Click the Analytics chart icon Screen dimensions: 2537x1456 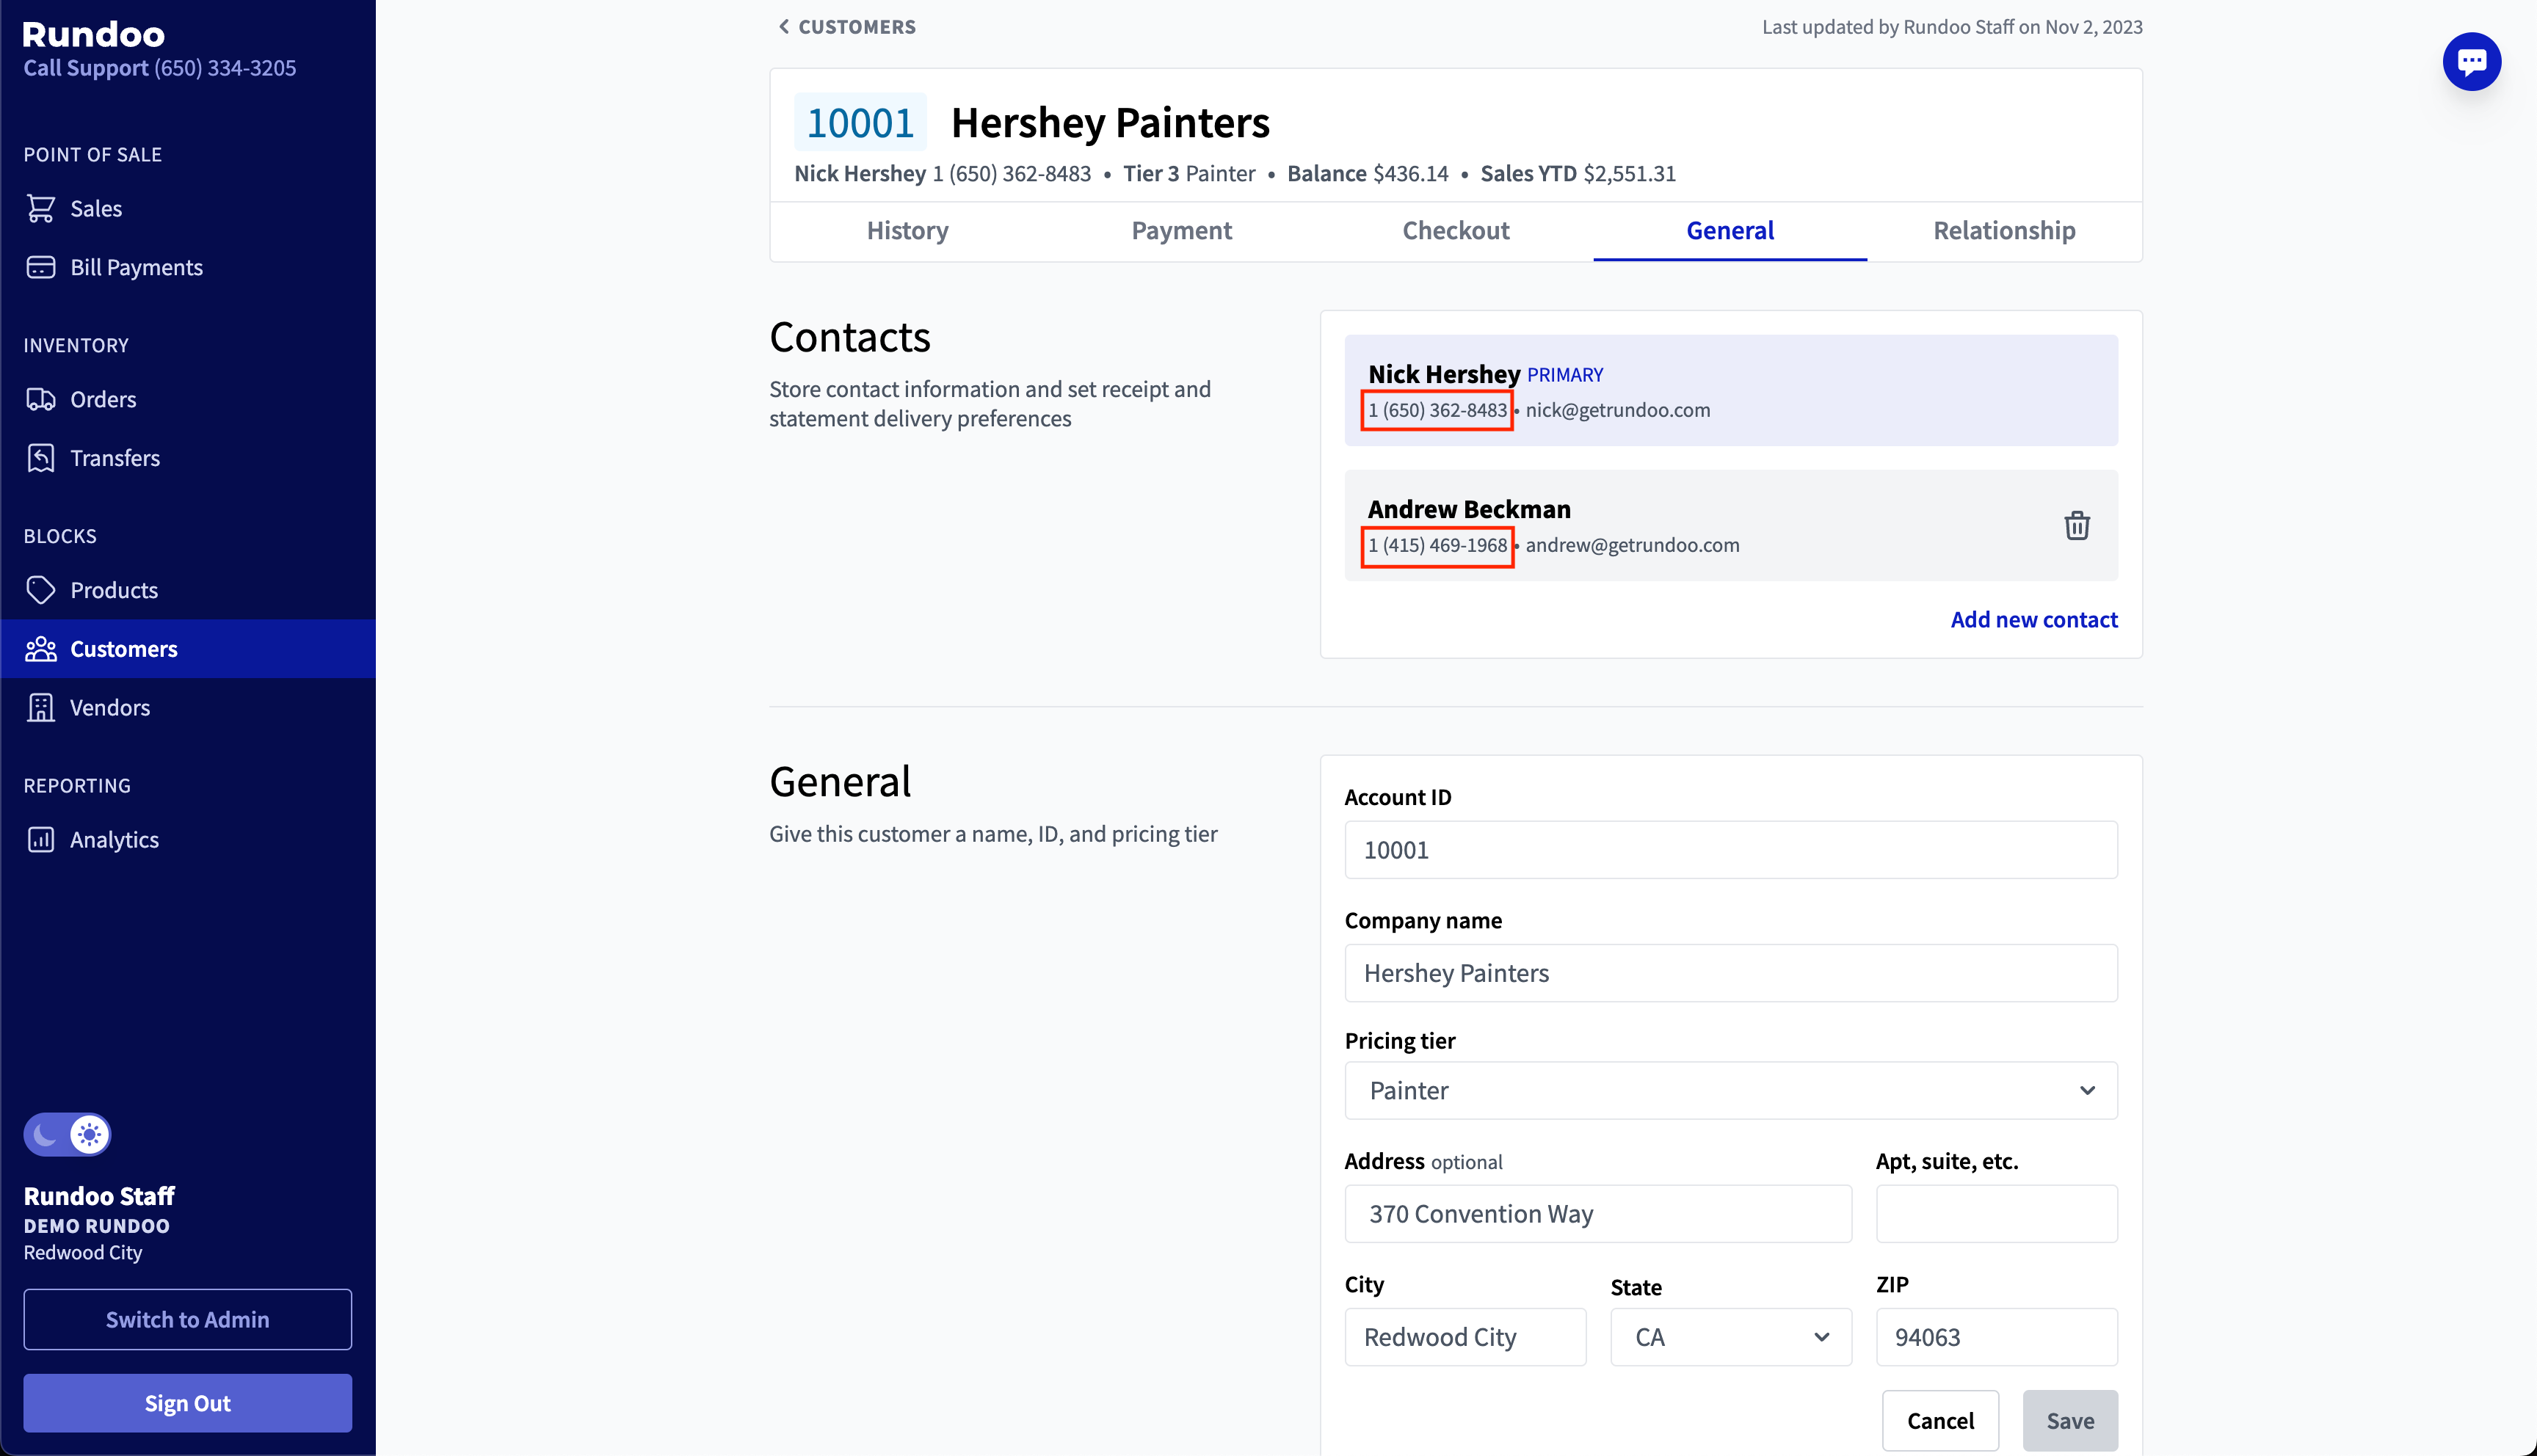(x=41, y=839)
